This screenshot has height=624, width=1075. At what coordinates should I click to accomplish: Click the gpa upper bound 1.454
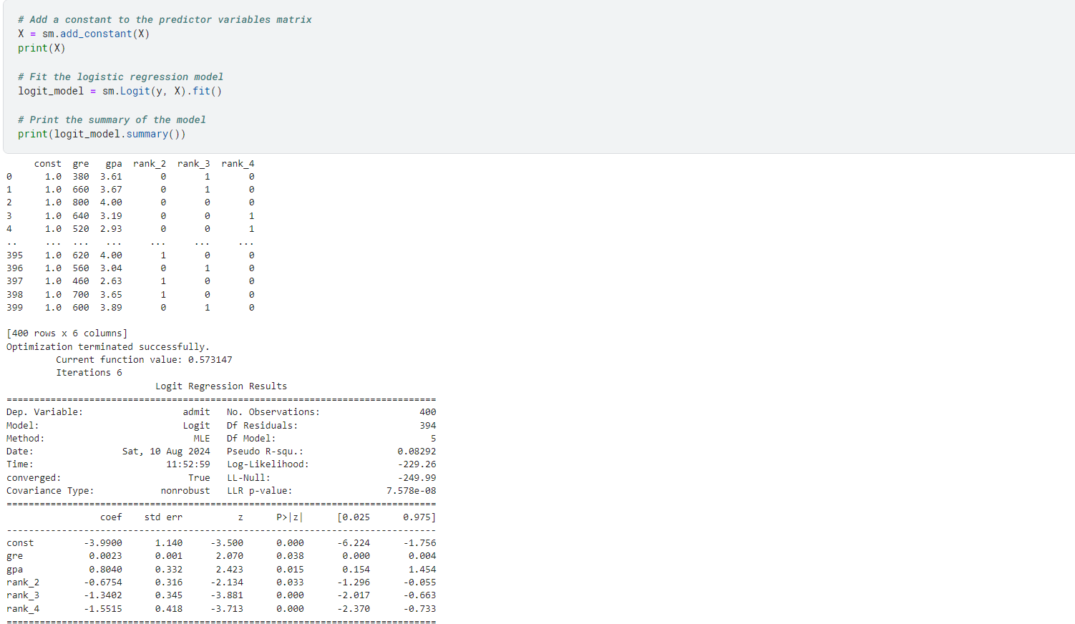(422, 570)
